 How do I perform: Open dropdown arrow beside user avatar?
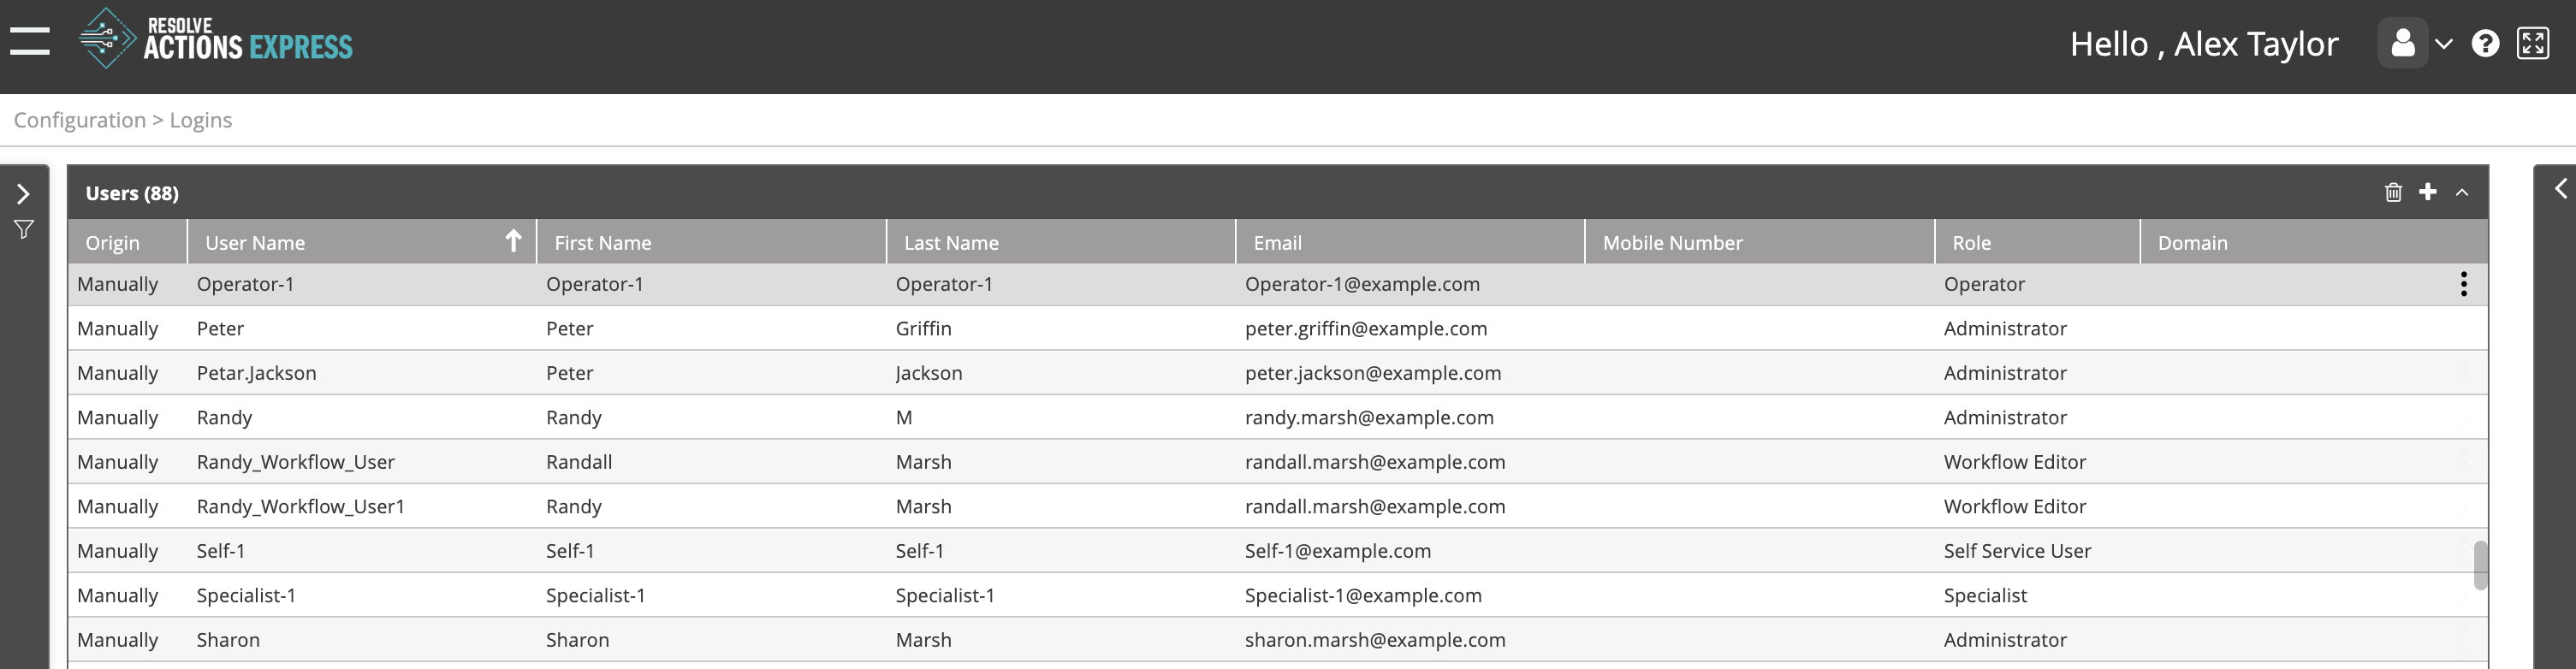point(2444,44)
